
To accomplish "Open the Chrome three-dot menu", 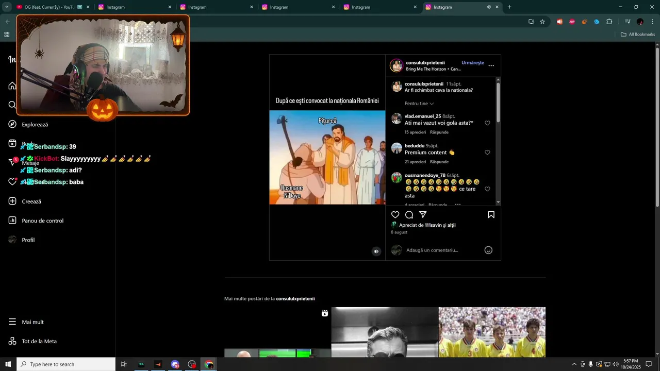I will pos(652,22).
